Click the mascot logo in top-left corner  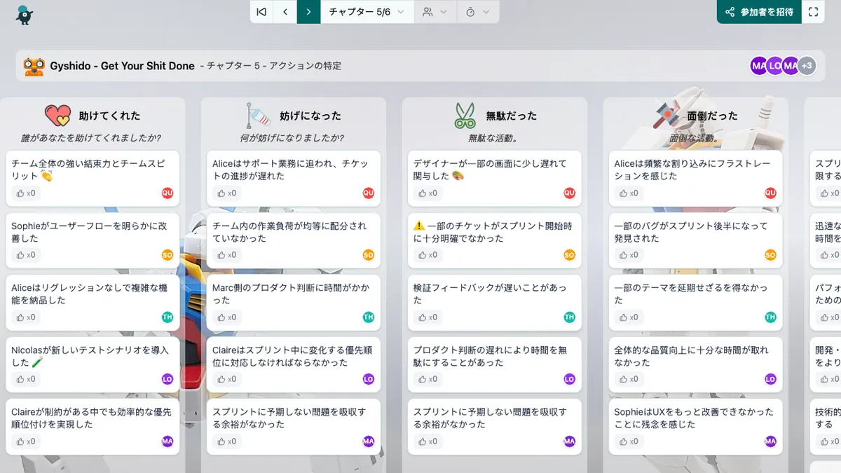pos(25,14)
